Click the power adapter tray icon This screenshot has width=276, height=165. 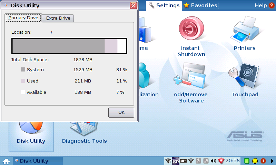click(184, 161)
